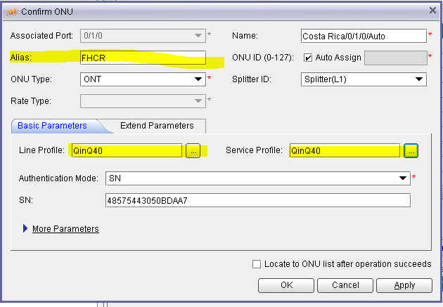Click the Service Profile text field

(345, 150)
